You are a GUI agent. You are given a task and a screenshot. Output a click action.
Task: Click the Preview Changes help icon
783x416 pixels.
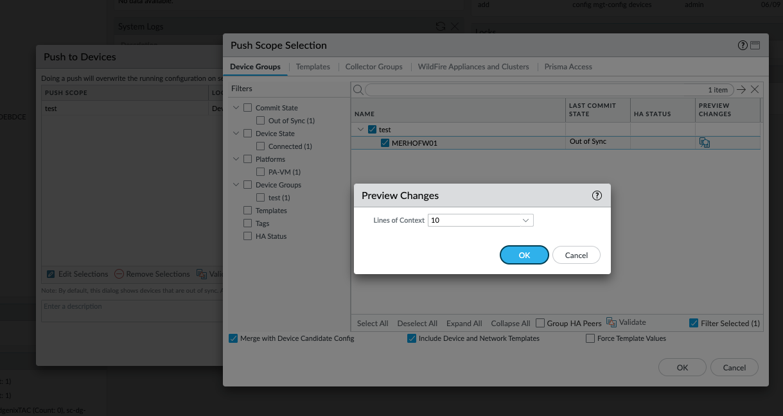click(x=597, y=196)
